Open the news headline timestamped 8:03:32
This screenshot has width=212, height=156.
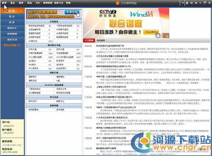point(112,56)
